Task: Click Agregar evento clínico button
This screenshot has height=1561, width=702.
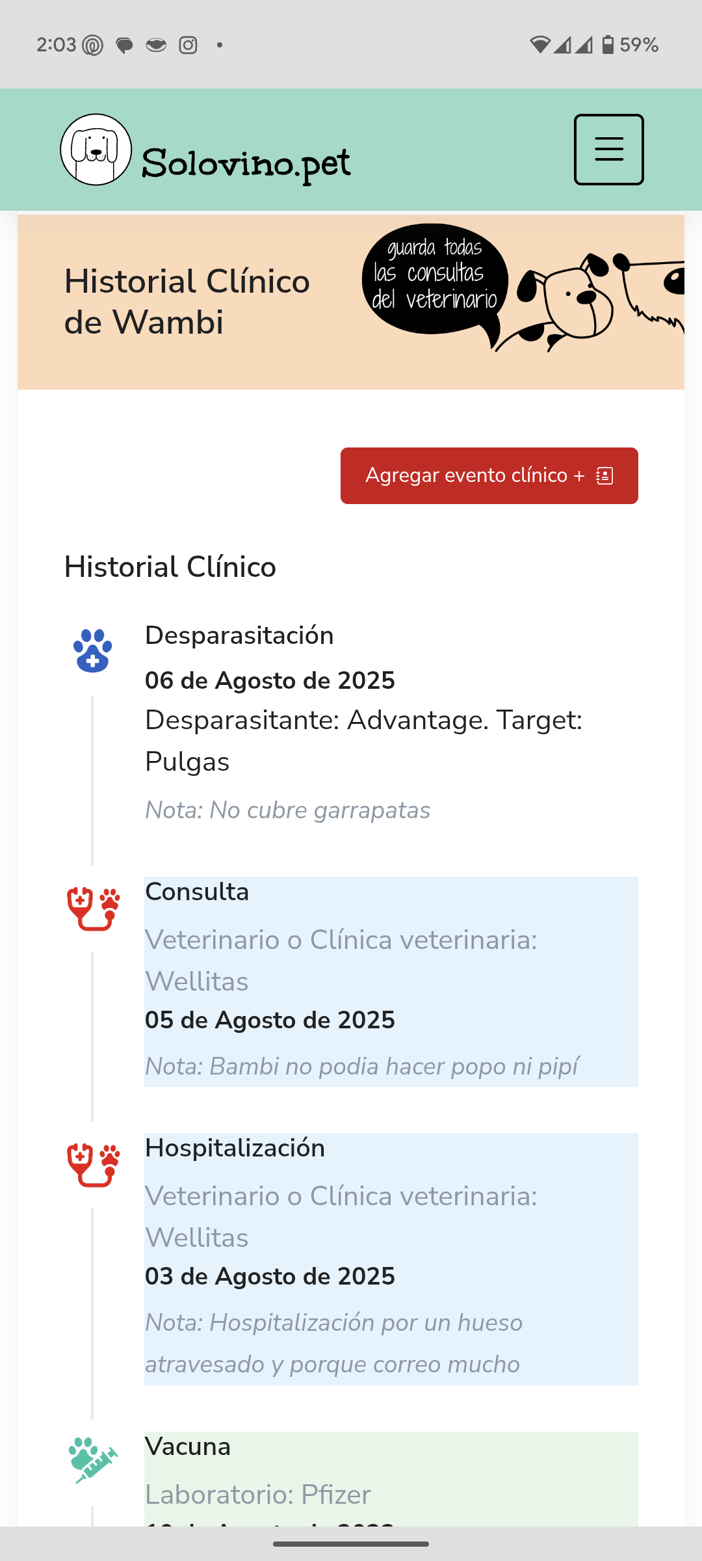Action: [x=489, y=475]
